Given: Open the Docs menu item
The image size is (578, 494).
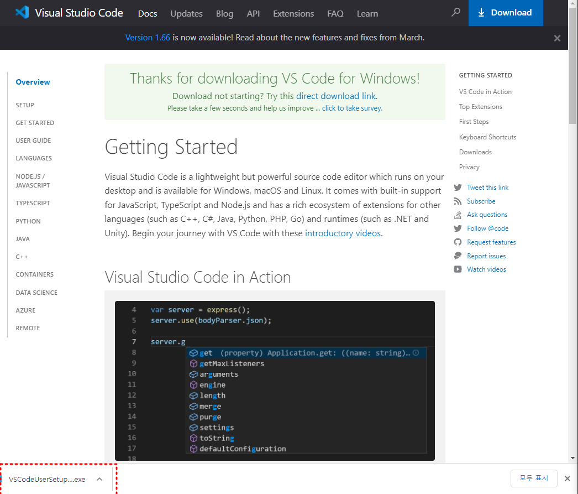Looking at the screenshot, I should [x=148, y=14].
